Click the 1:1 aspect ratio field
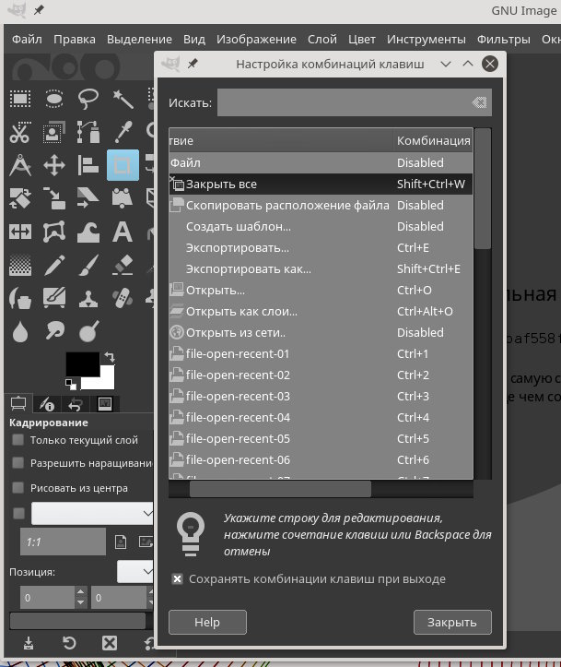561x667 pixels. [63, 542]
